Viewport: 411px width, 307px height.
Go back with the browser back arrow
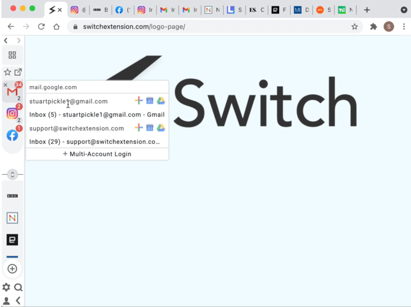point(11,27)
